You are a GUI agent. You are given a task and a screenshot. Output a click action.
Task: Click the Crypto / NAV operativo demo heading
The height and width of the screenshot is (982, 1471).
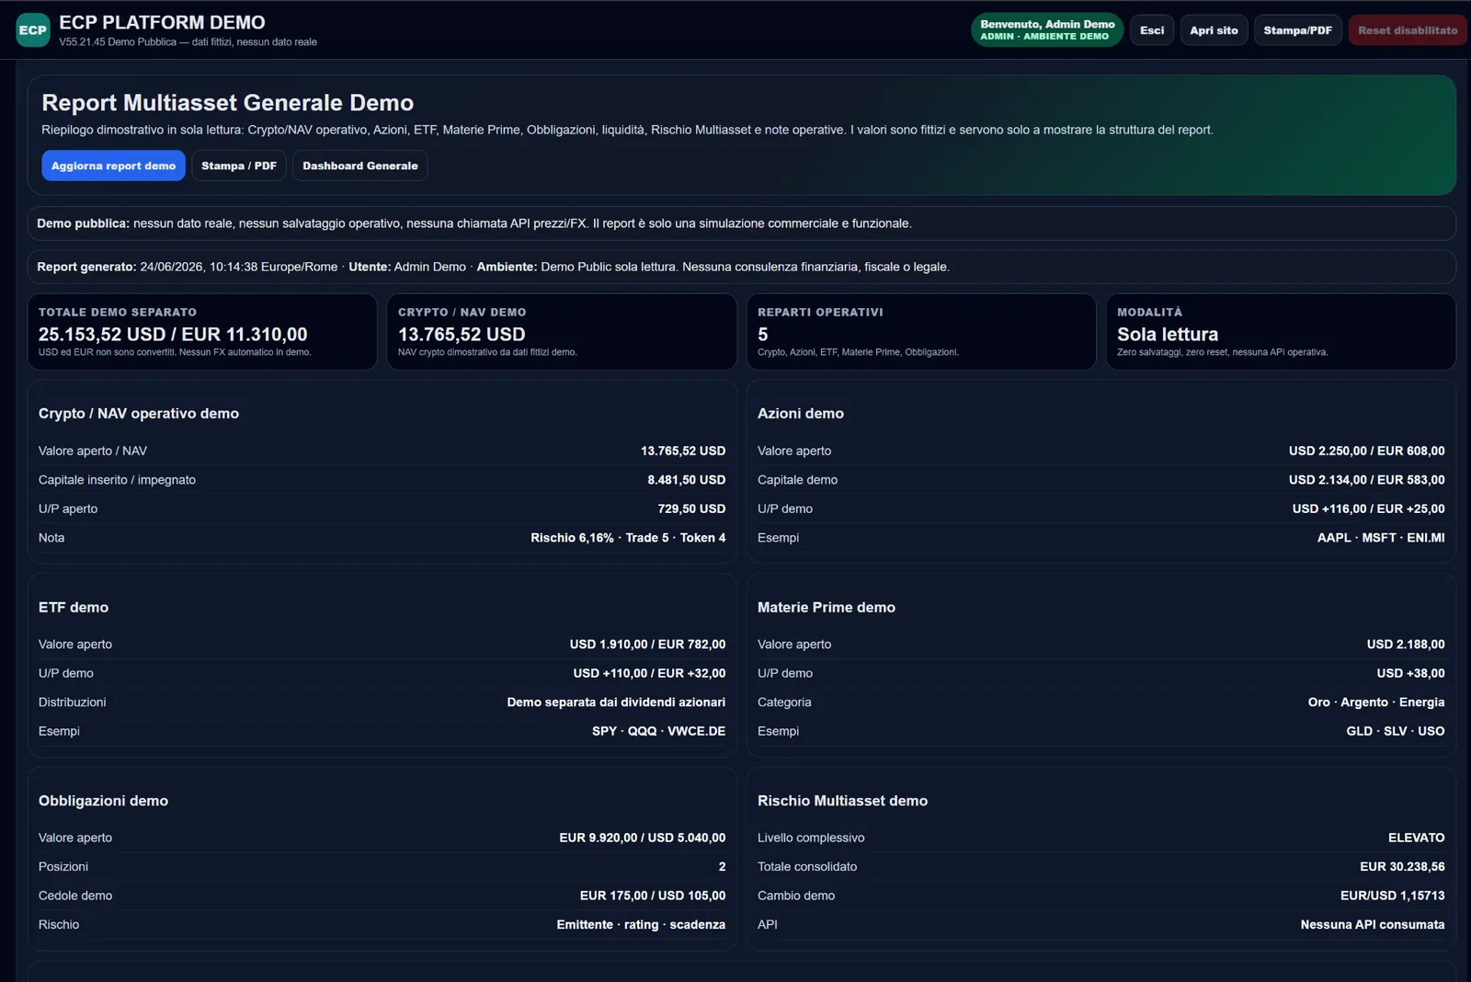(x=139, y=414)
